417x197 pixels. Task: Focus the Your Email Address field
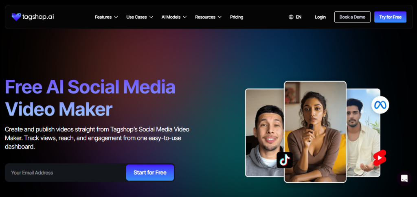point(65,173)
